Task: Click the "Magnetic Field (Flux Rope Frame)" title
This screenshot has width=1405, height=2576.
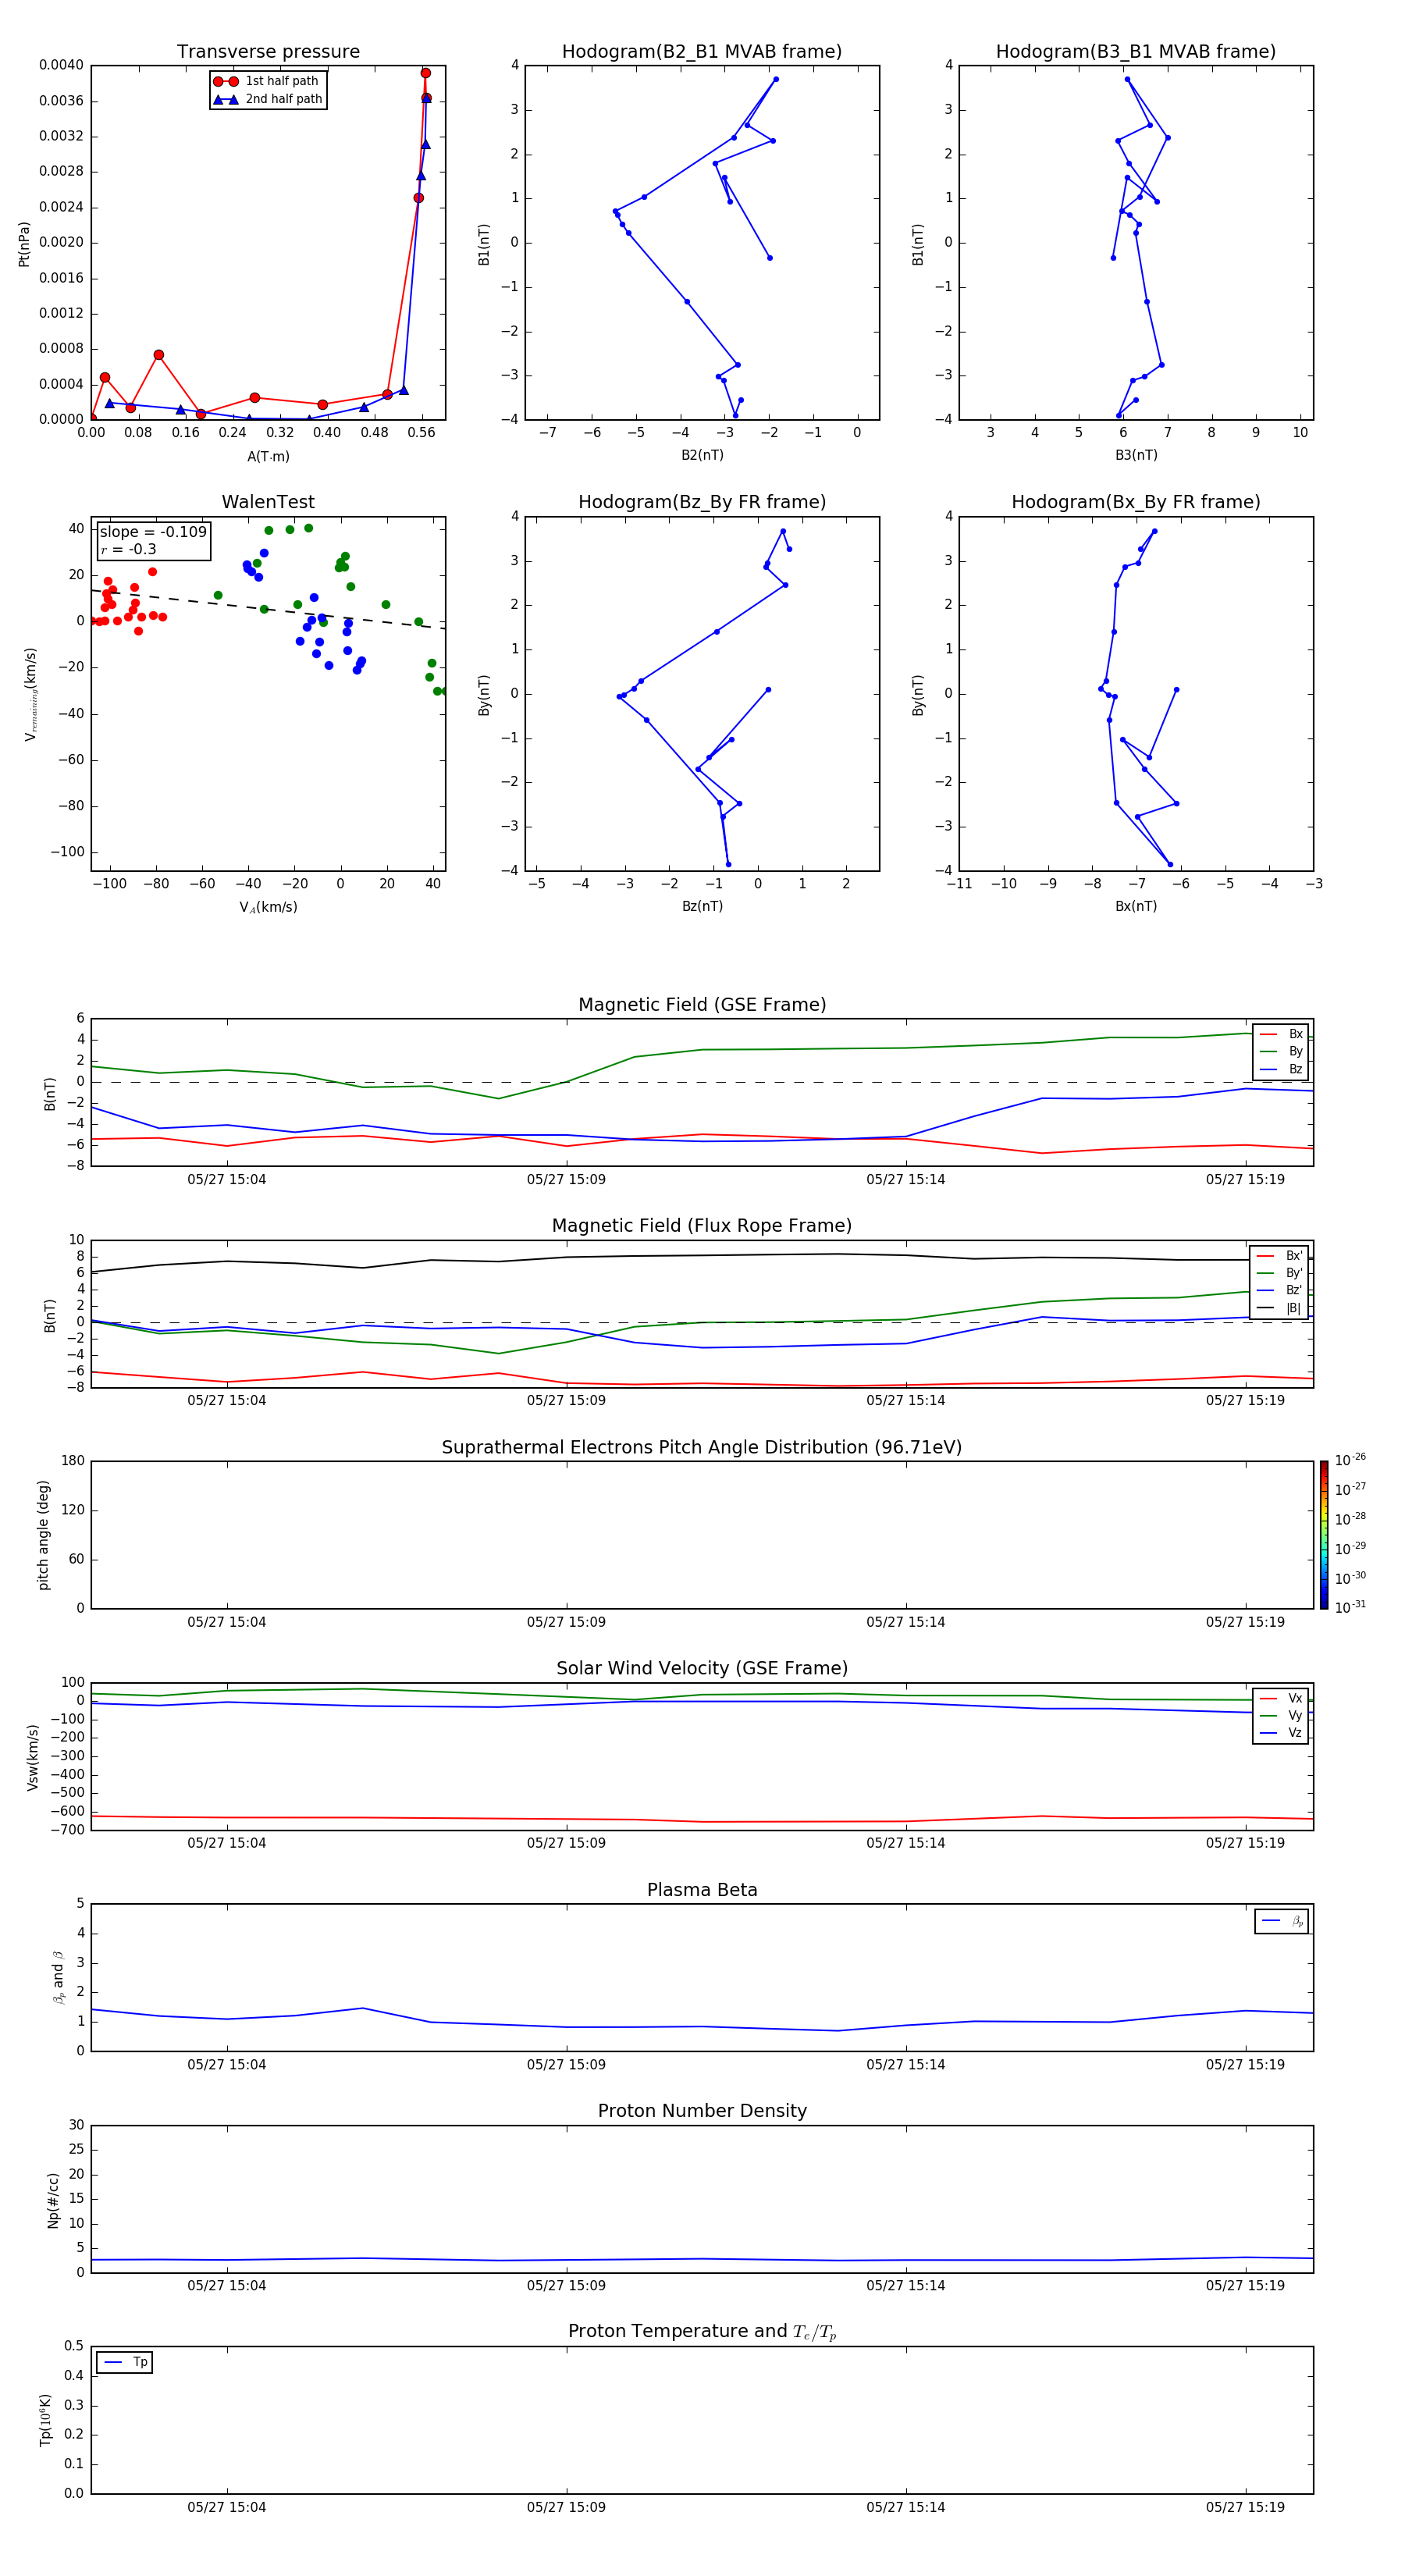Action: point(702,1226)
